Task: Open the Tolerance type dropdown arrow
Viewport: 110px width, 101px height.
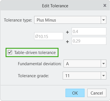Action: (104, 20)
